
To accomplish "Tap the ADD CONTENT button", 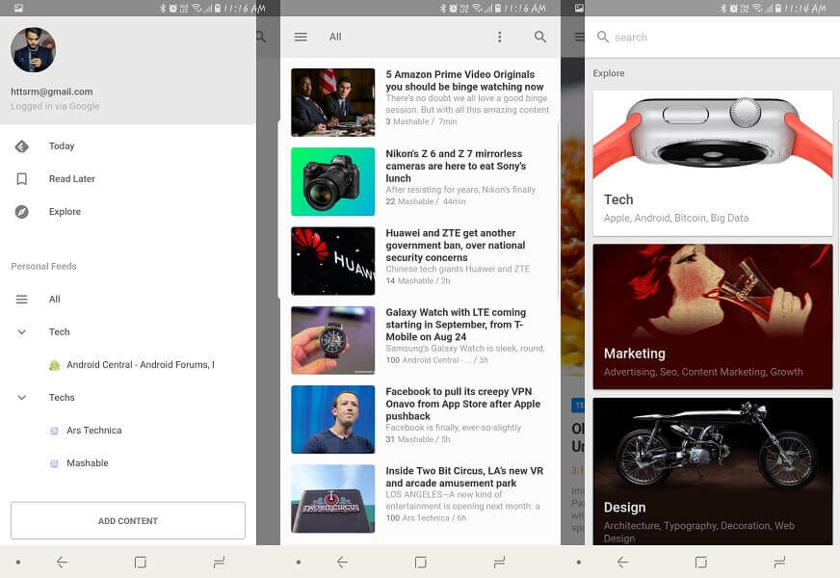I will point(128,521).
